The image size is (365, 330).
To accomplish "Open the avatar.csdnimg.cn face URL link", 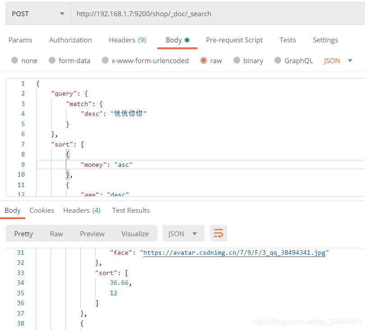I will click(x=234, y=253).
